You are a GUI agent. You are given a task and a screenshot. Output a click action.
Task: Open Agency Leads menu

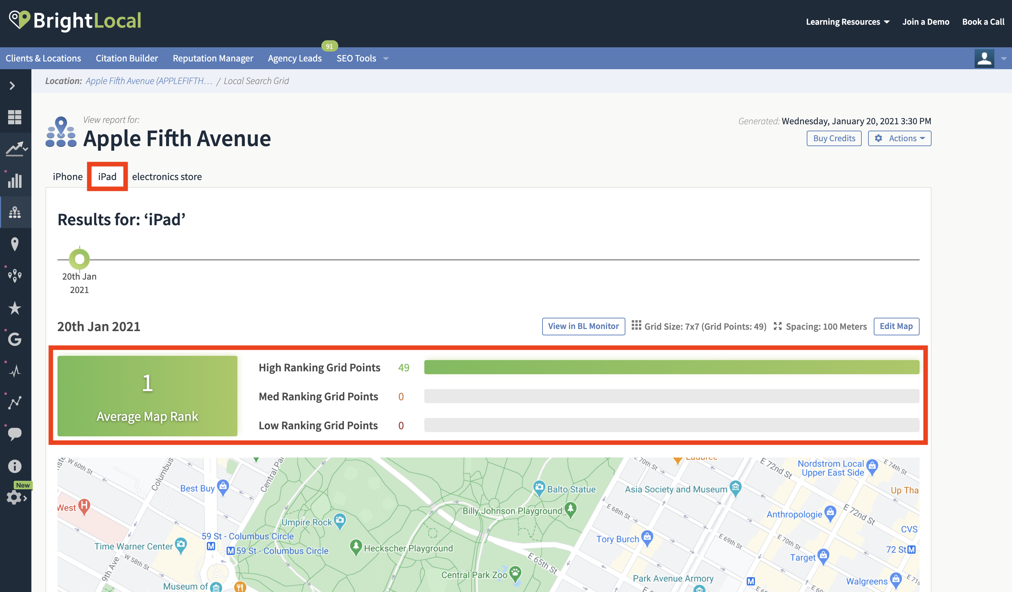point(295,58)
